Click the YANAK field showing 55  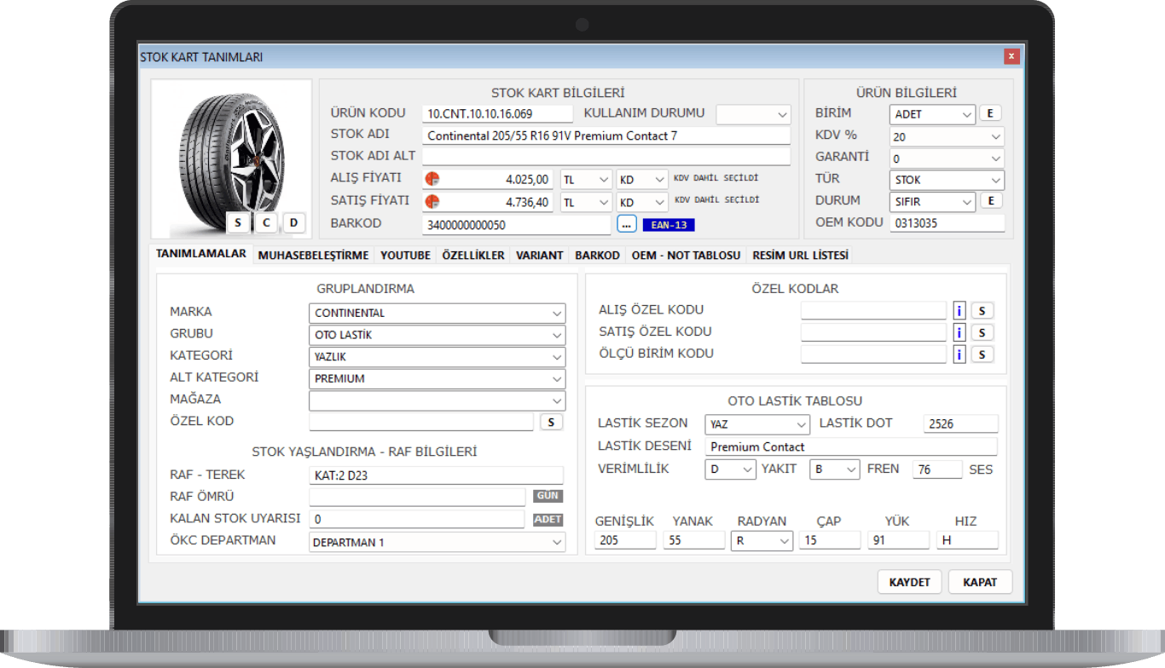tap(694, 540)
